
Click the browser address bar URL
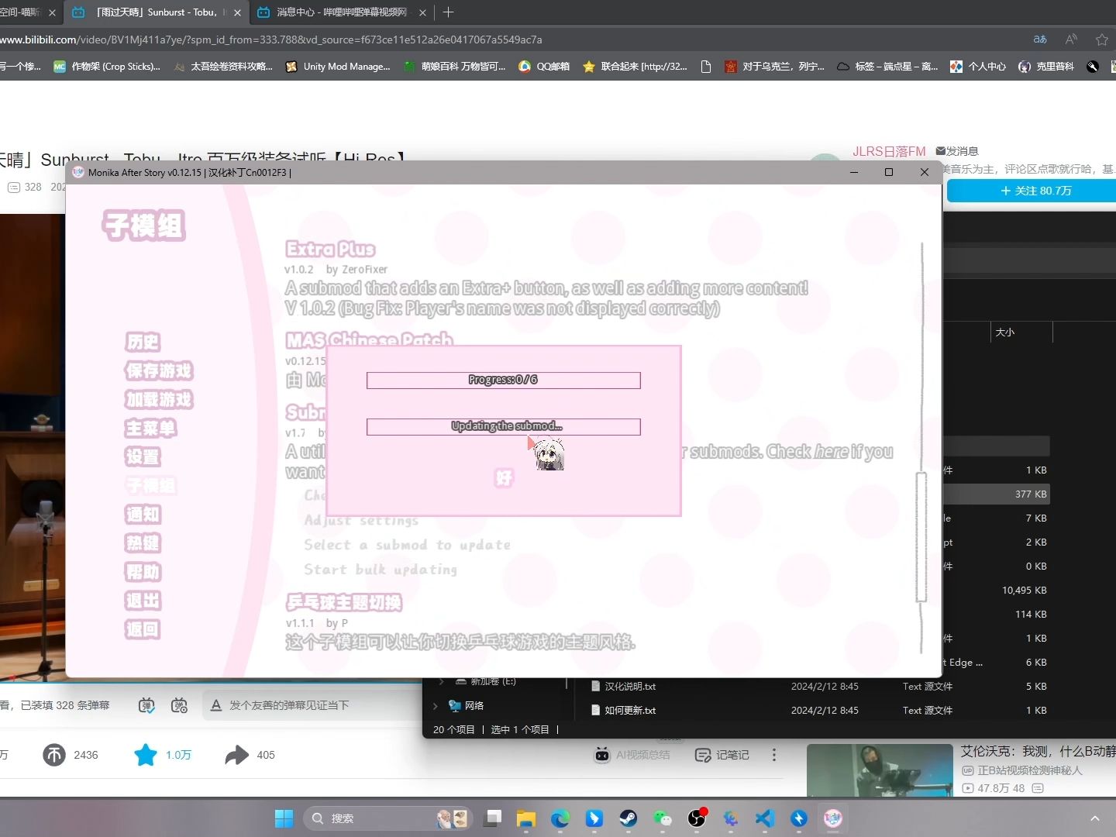click(x=271, y=40)
